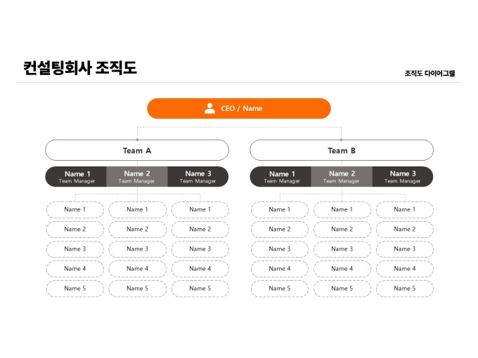Select Name 3 Team Manager under Team A

[x=198, y=177]
